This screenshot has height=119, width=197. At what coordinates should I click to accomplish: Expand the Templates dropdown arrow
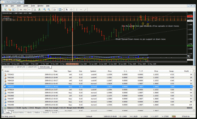pos(62,9)
